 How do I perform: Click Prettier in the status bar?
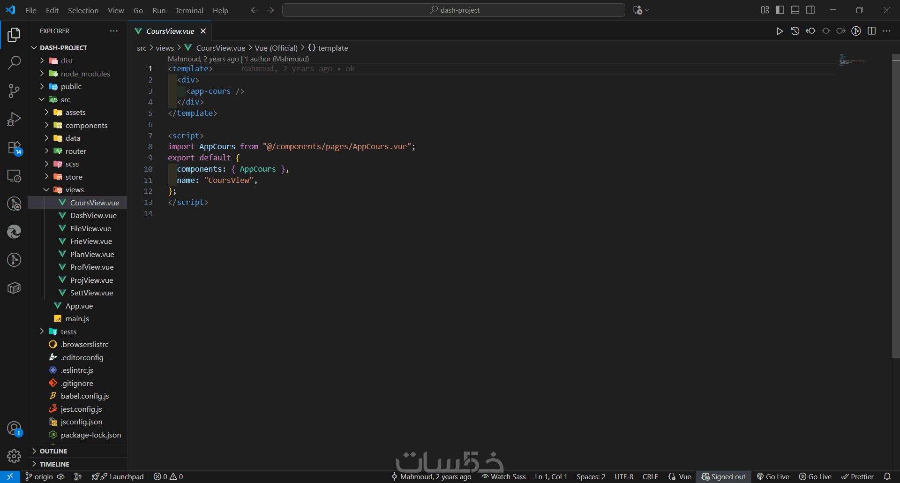(857, 477)
